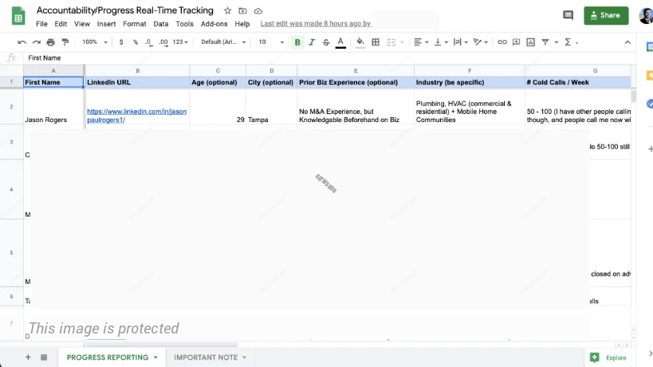
Task: Expand the PROGRESS REPORTING tab menu arrow
Action: click(x=155, y=357)
